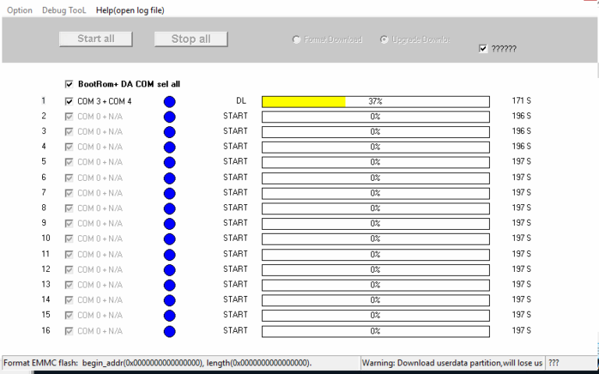The image size is (599, 374).
Task: Click the blue status circle in row 16
Action: coord(169,331)
